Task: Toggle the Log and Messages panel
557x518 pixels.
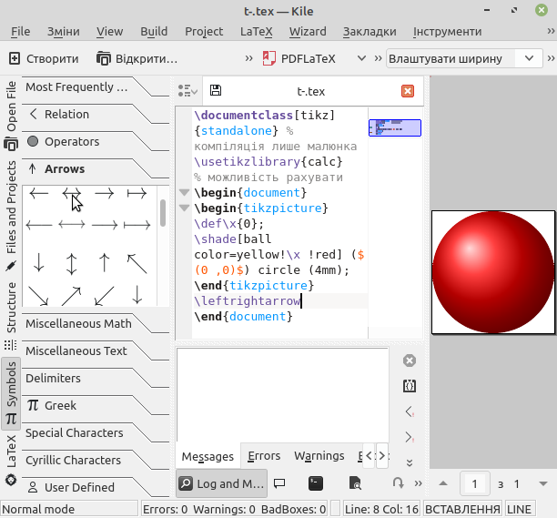Action: coord(222,483)
